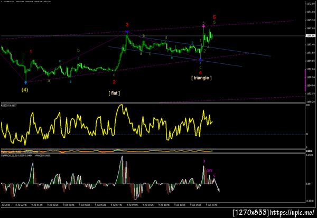Viewport: 317px width, 218px height.
Task: Click the "9 Jul 15:45" time axis label
Action: 212,205
